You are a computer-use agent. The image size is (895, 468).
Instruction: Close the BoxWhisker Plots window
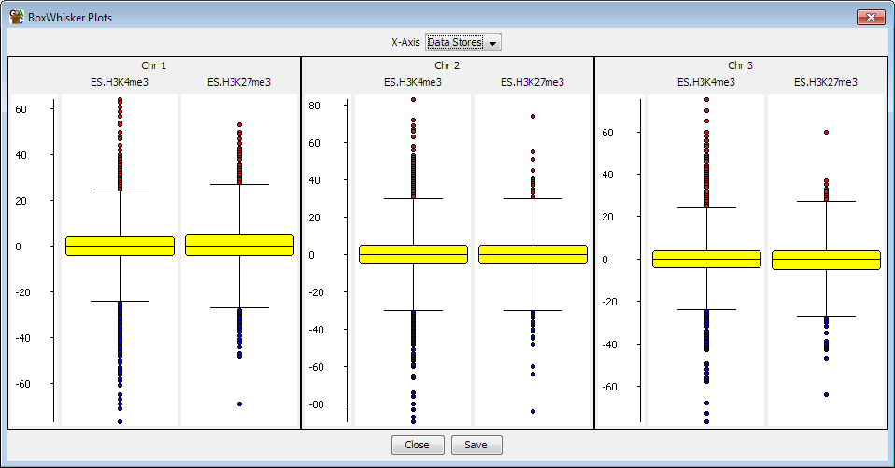[x=871, y=17]
